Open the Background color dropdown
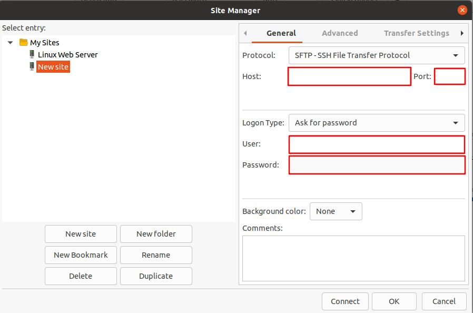Image resolution: width=473 pixels, height=313 pixels. [336, 211]
